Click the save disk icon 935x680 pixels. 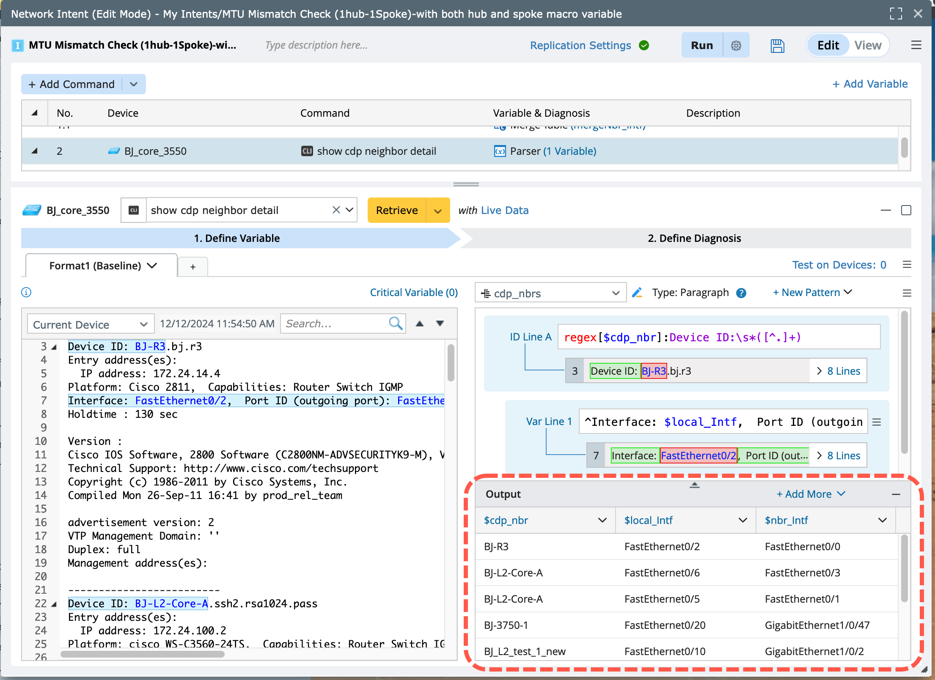777,46
